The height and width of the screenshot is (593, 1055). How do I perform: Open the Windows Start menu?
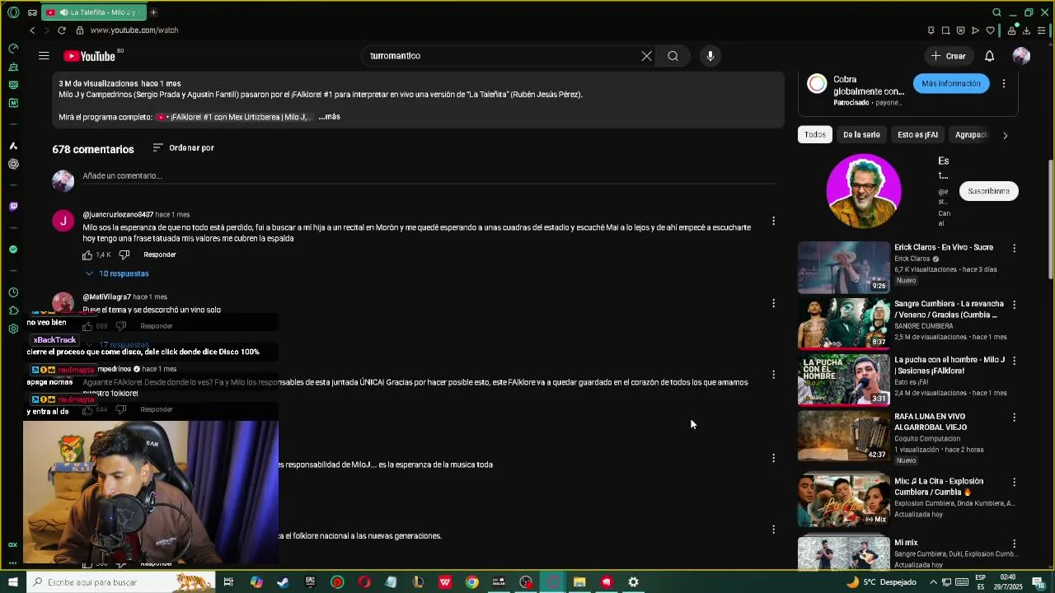point(13,582)
